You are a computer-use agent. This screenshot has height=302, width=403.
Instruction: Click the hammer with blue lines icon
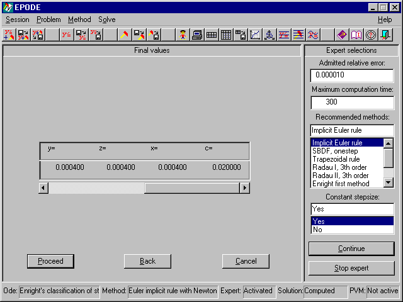point(298,35)
